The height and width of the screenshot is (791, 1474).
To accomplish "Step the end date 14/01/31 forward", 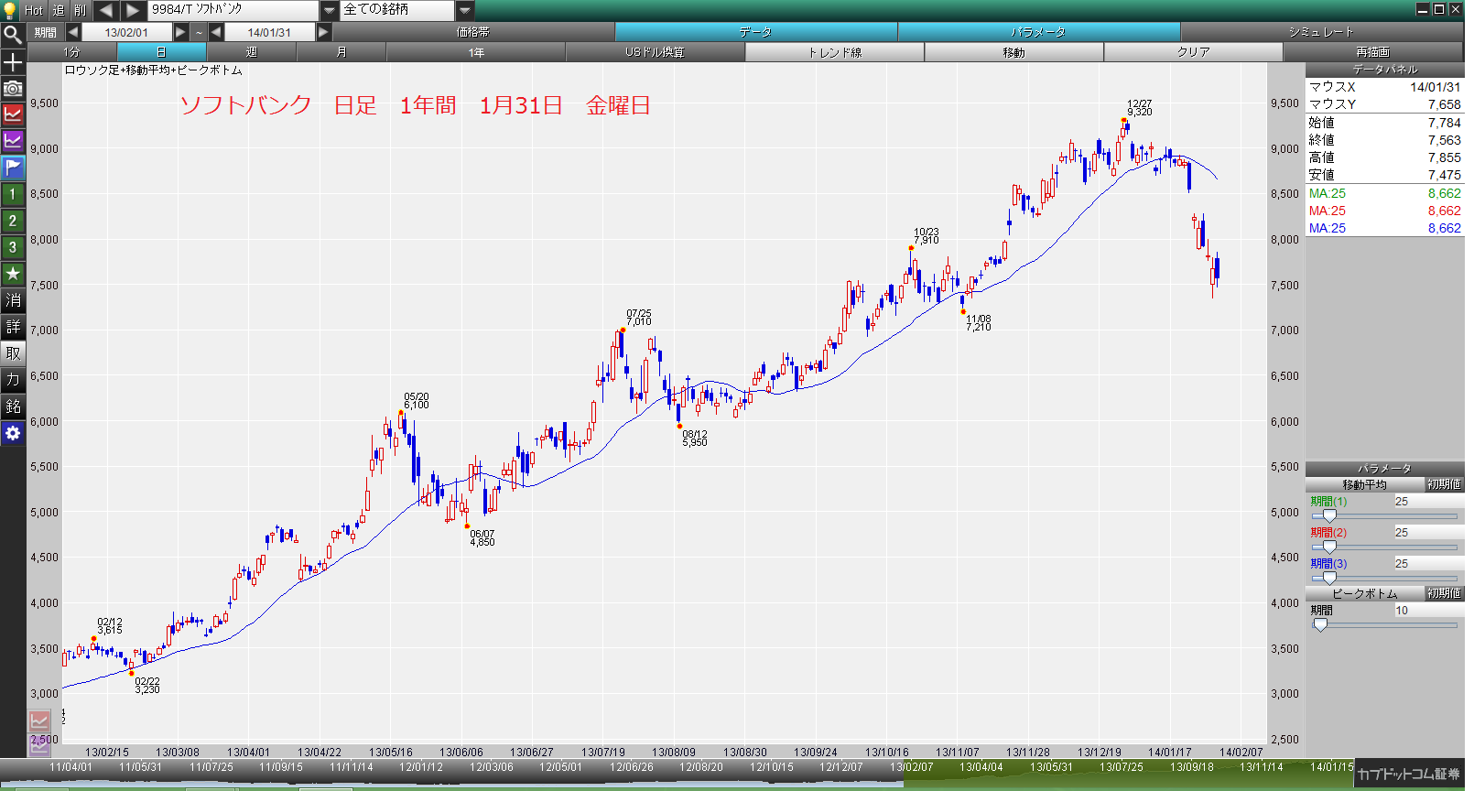I will [x=323, y=32].
